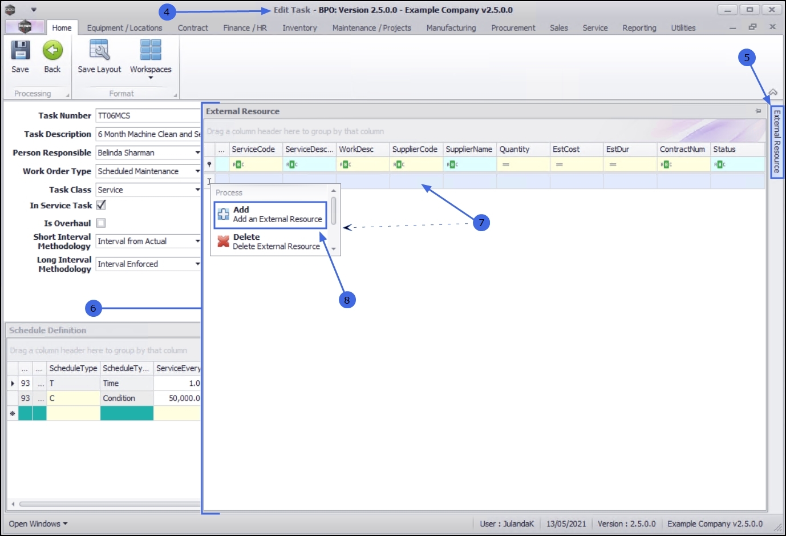Sort by the ScheduleType column header
786x536 pixels.
point(73,369)
